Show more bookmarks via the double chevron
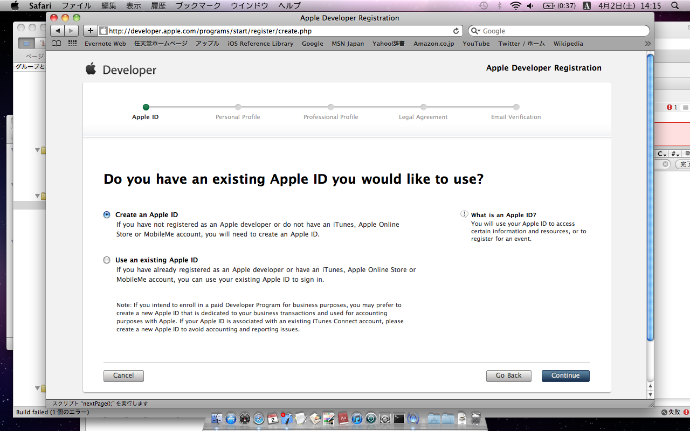Screen dimensions: 690x431 (x=647, y=44)
